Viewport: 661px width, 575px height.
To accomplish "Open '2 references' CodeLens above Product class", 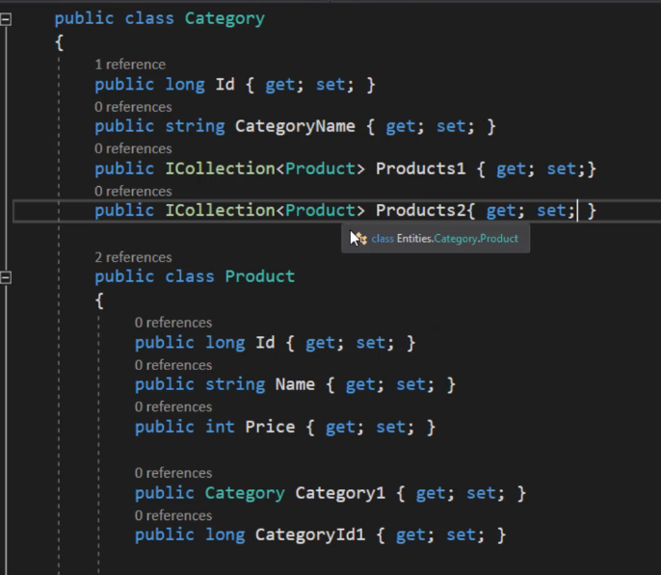I will [x=133, y=257].
